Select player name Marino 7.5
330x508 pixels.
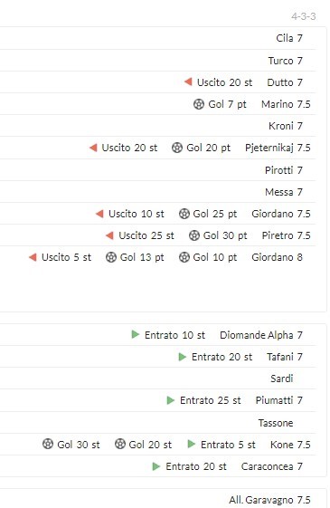pos(286,104)
